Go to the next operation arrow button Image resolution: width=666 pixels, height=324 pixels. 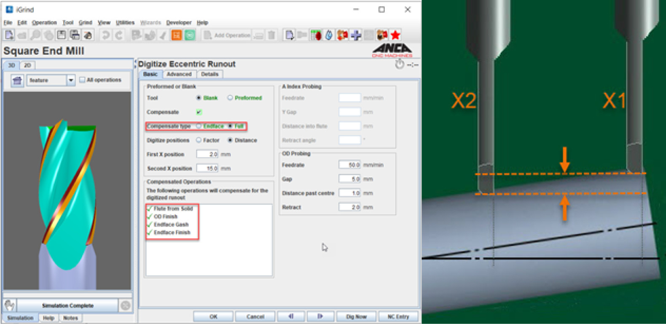(x=320, y=316)
